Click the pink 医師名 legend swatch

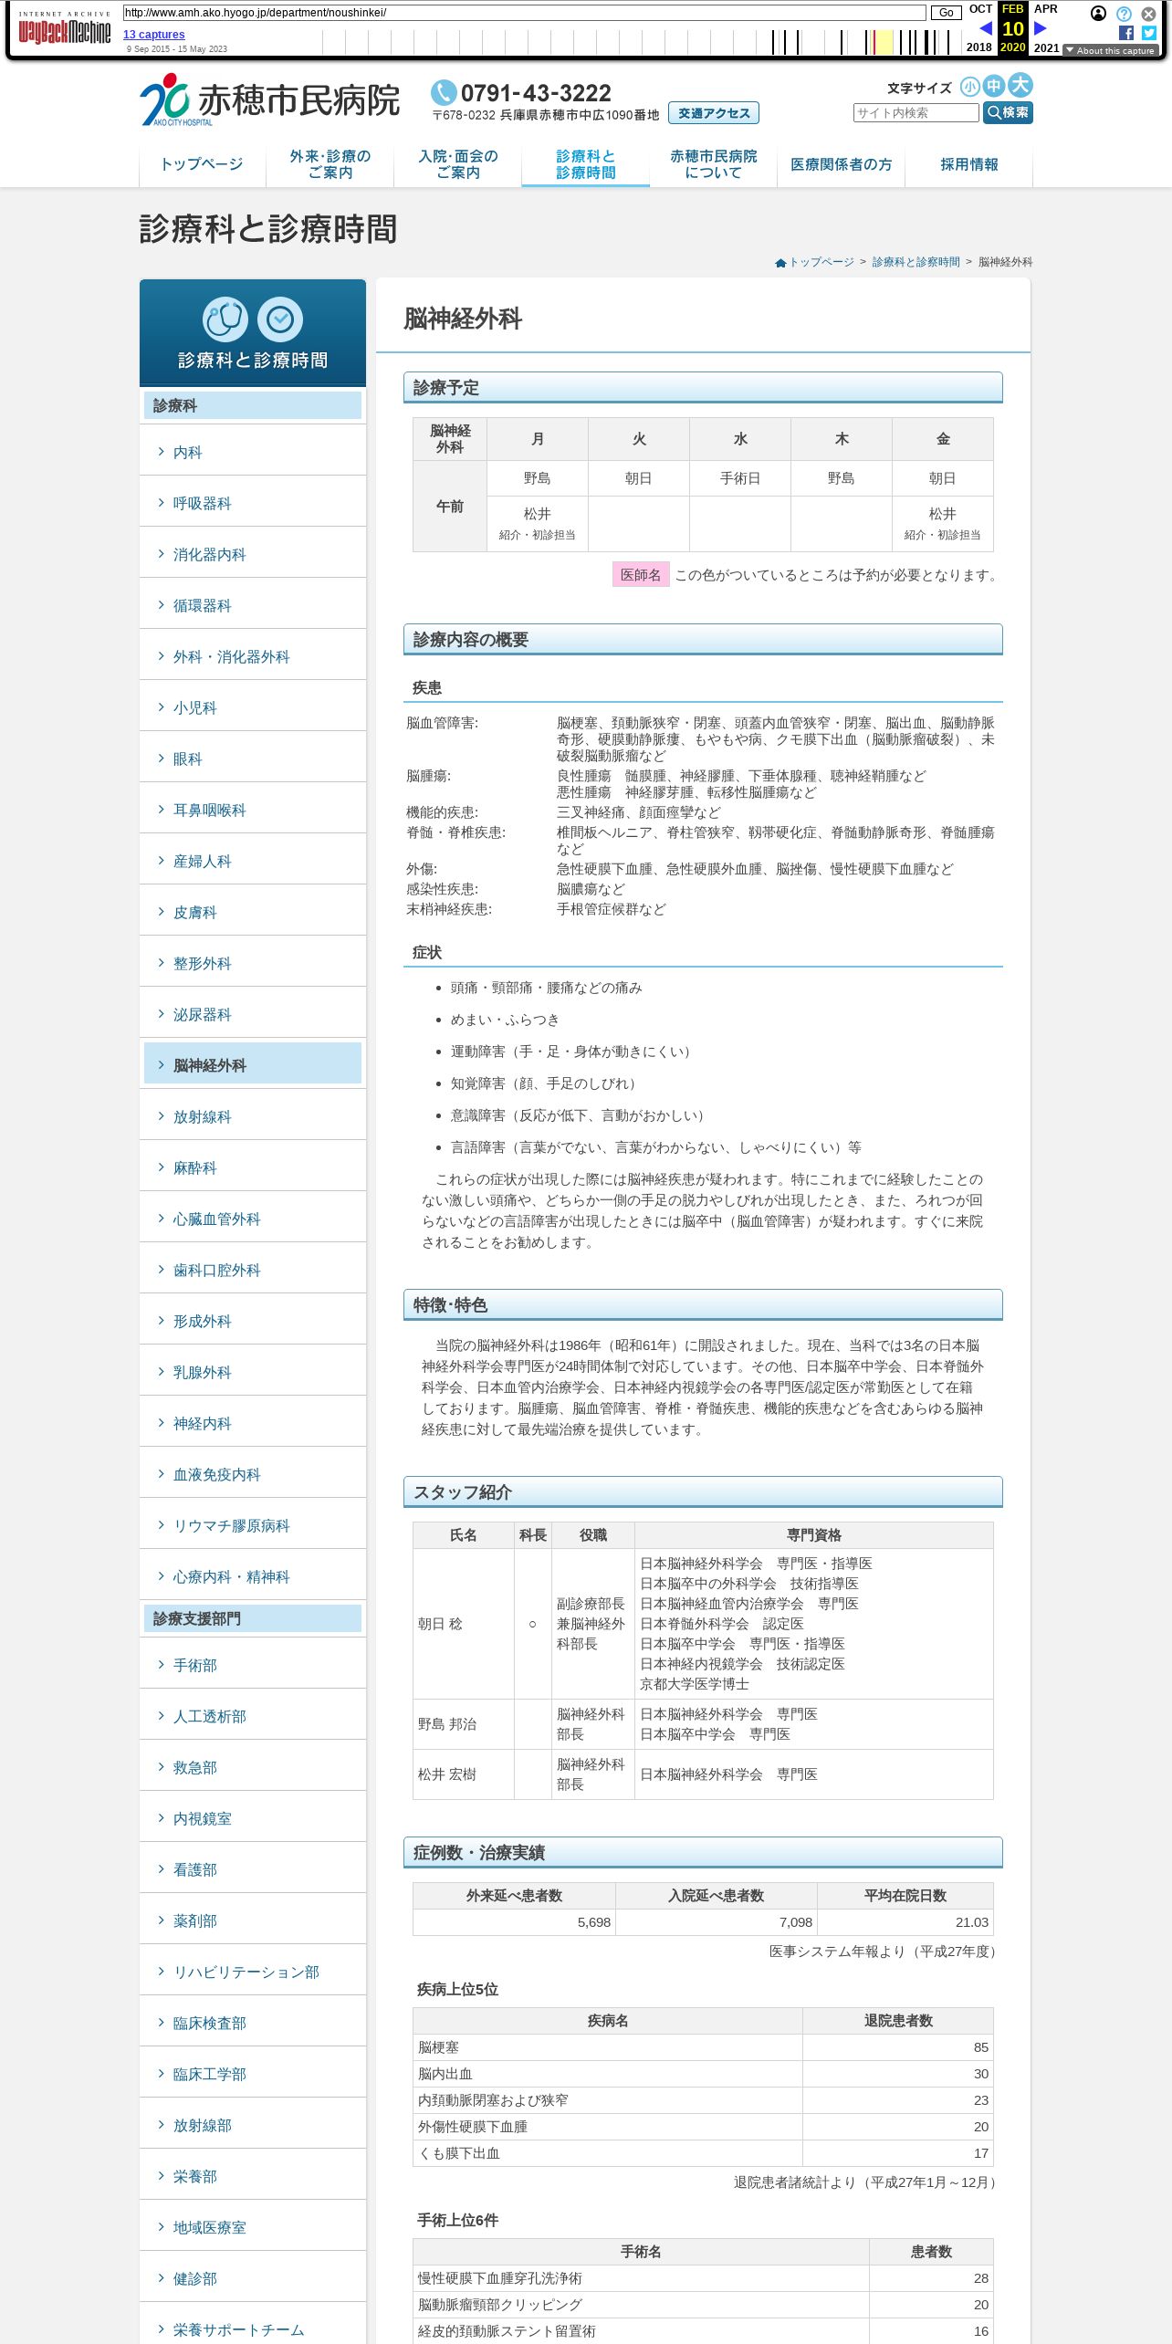pos(641,574)
